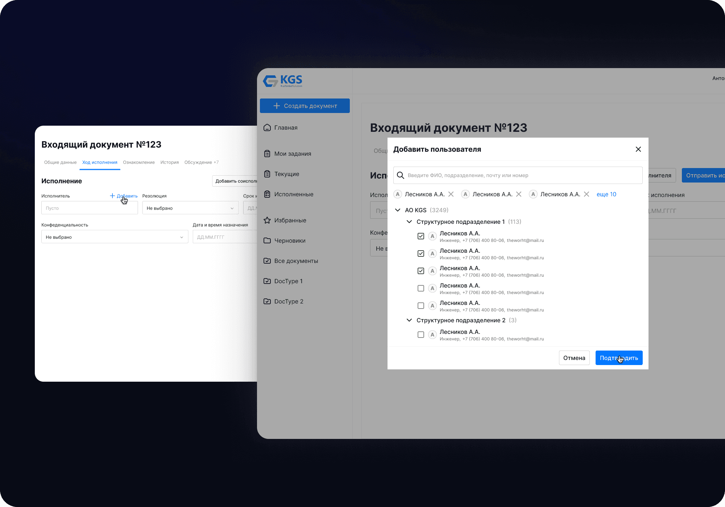Image resolution: width=725 pixels, height=507 pixels.
Task: Collapse the АО KGS tree node
Action: coord(398,210)
